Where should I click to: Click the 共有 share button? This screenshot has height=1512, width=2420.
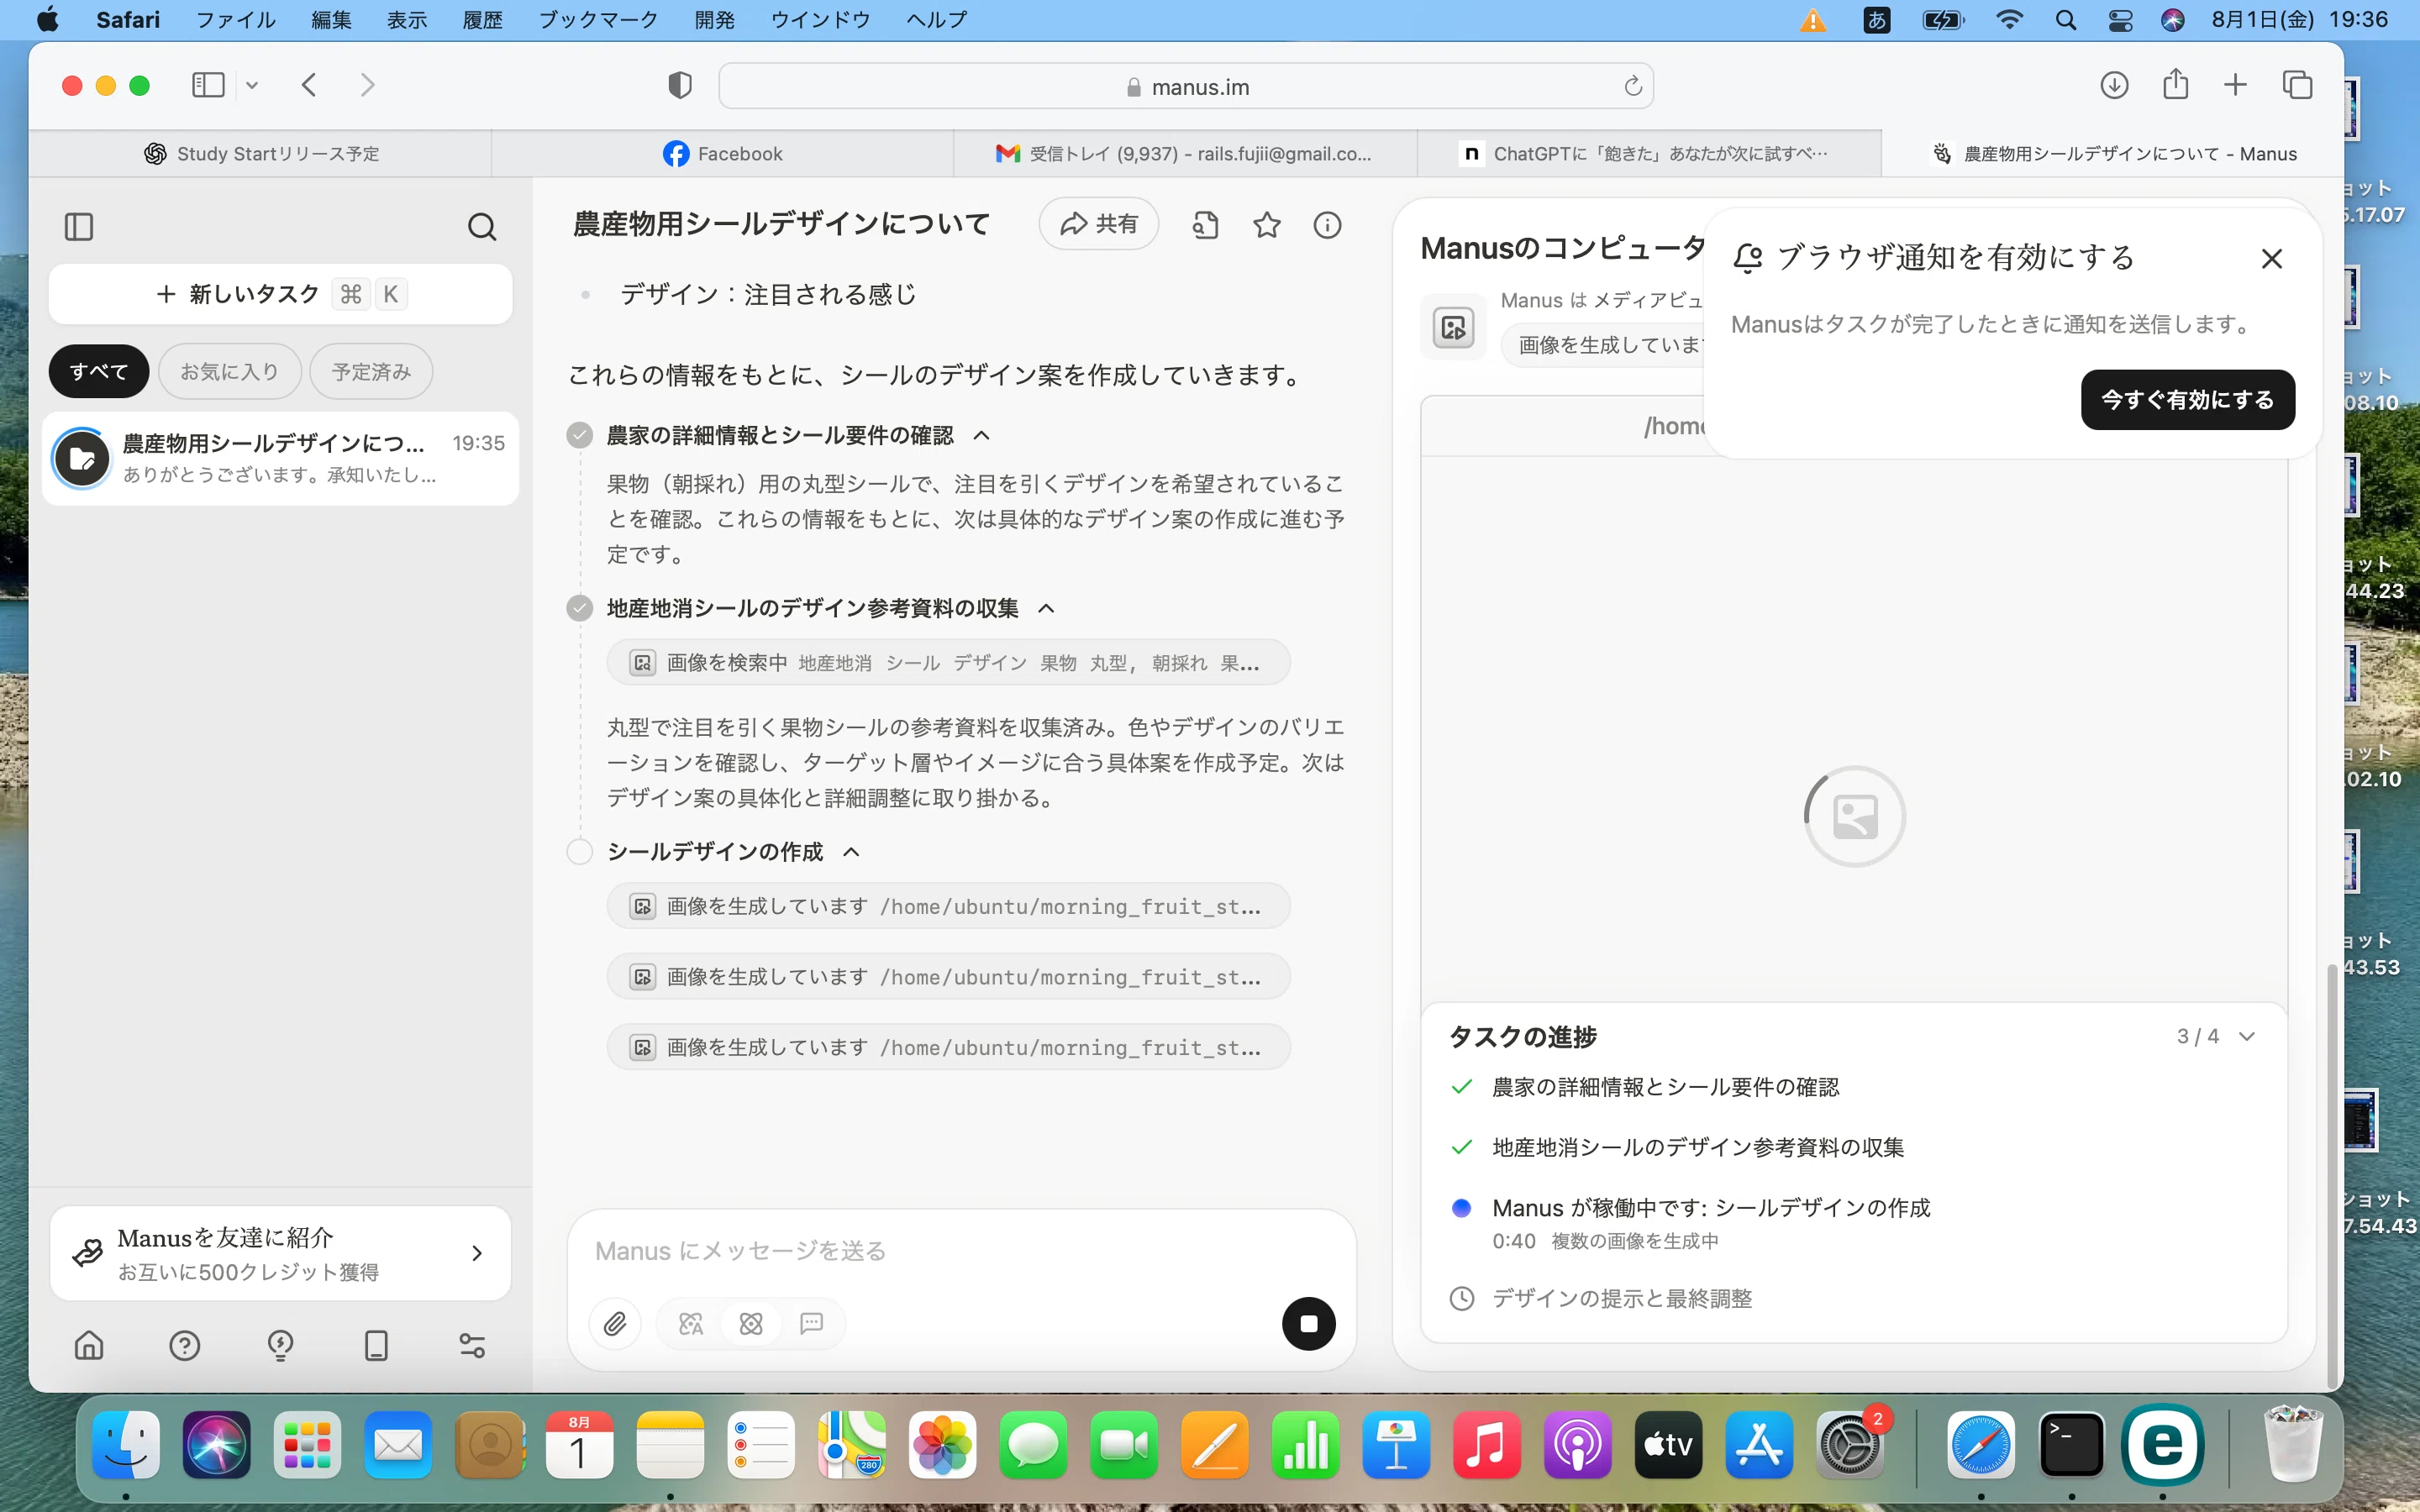pyautogui.click(x=1099, y=224)
